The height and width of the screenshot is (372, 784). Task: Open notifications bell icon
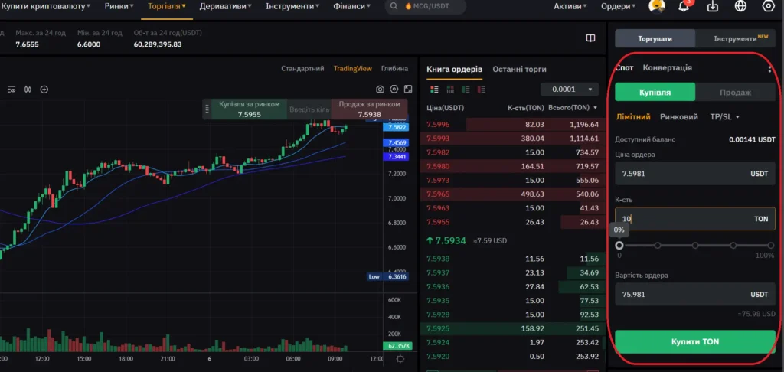[x=684, y=6]
